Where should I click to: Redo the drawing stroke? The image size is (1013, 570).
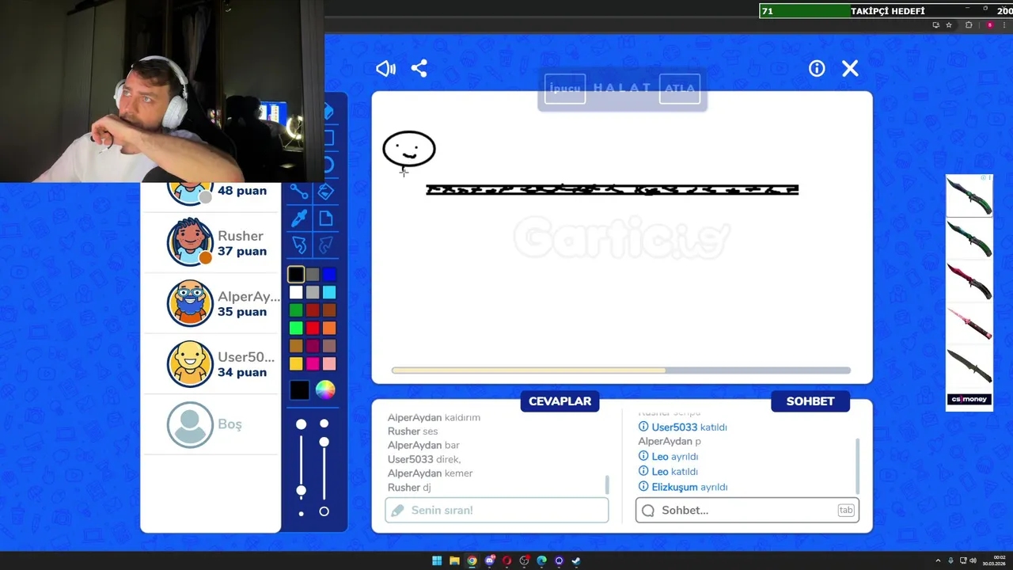(x=325, y=245)
